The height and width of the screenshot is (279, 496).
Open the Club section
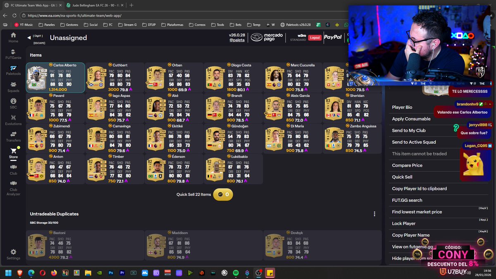click(x=13, y=169)
